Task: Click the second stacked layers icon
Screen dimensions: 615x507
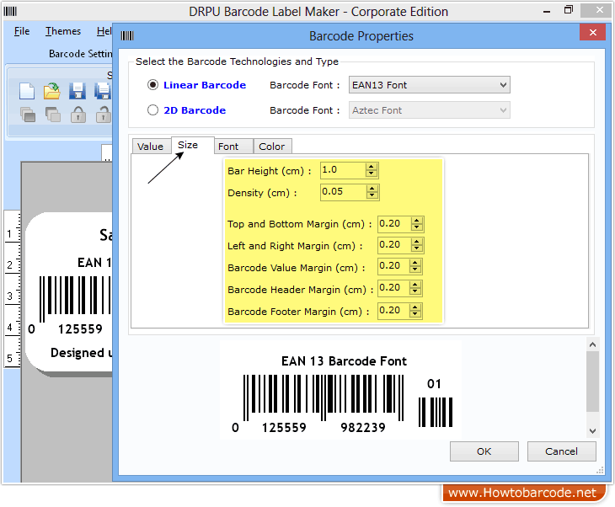Action: pos(53,115)
